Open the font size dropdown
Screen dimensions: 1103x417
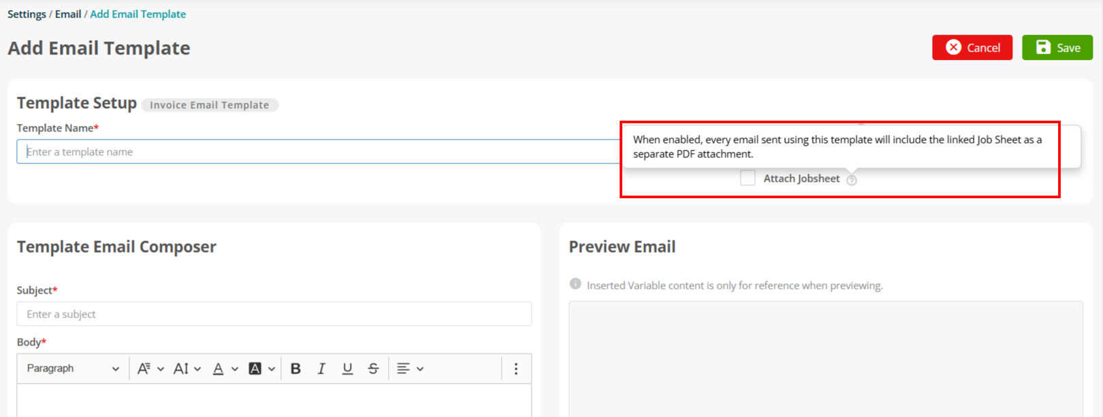coord(187,369)
